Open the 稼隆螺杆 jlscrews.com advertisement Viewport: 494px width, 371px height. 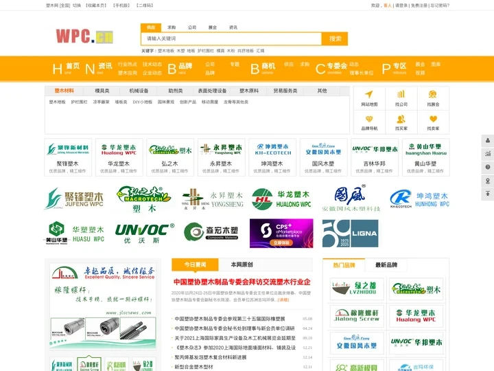tap(103, 306)
